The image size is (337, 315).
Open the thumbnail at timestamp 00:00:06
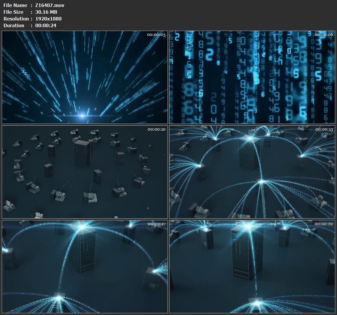tap(252, 77)
